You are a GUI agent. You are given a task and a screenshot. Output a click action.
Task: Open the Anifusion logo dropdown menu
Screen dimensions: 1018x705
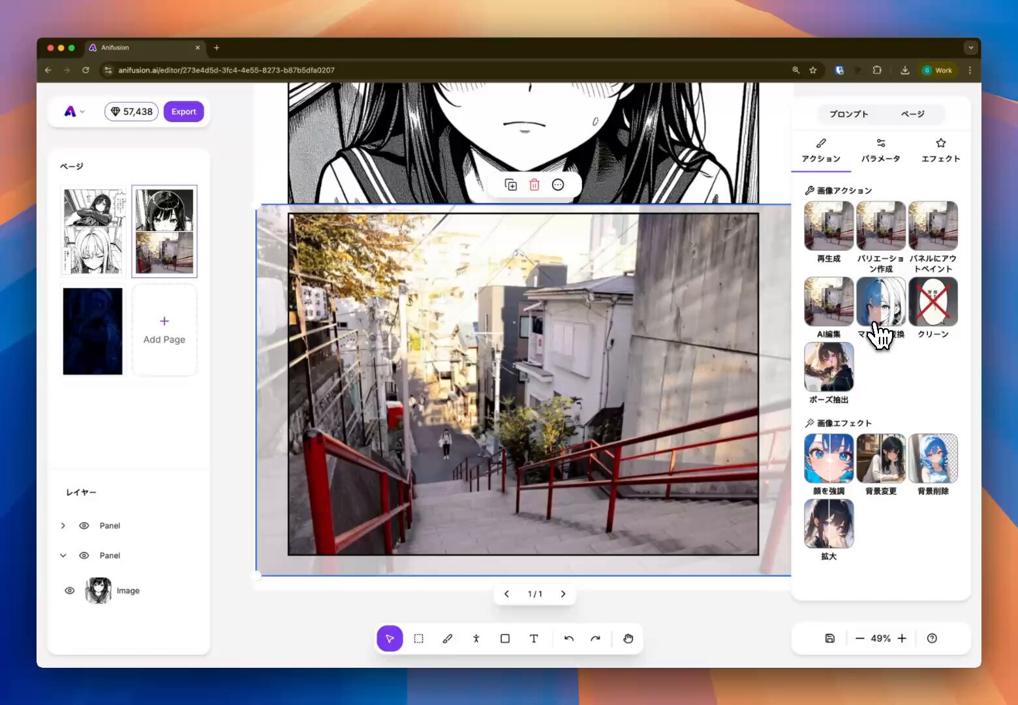tap(74, 112)
